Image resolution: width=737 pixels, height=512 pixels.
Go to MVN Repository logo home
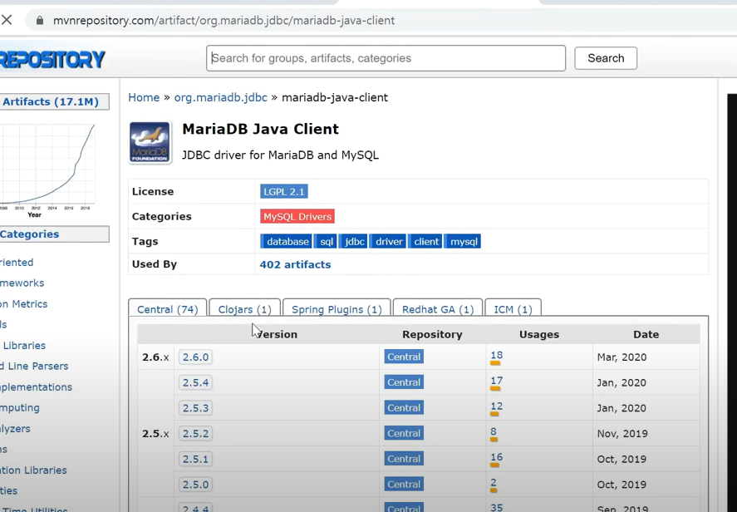pos(52,59)
